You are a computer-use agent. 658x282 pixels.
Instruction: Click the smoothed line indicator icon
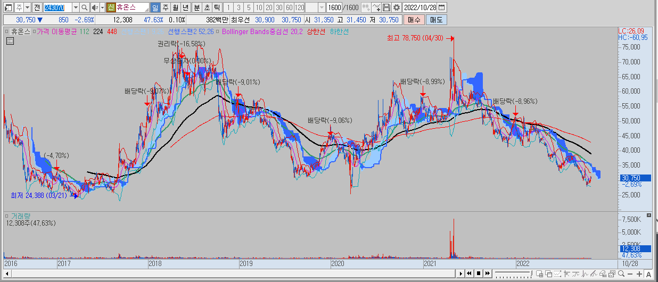point(575,274)
